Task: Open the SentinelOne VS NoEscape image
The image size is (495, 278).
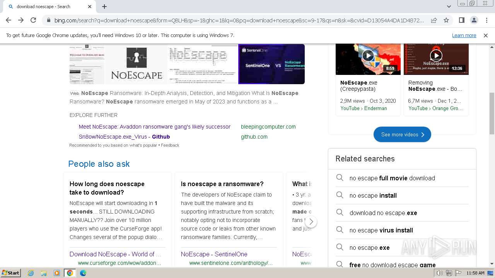Action: pos(271,64)
